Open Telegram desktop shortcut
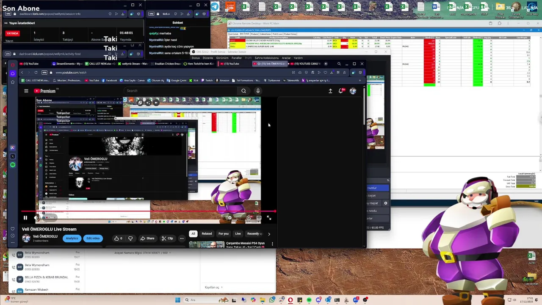The image size is (542, 305). 215,9
